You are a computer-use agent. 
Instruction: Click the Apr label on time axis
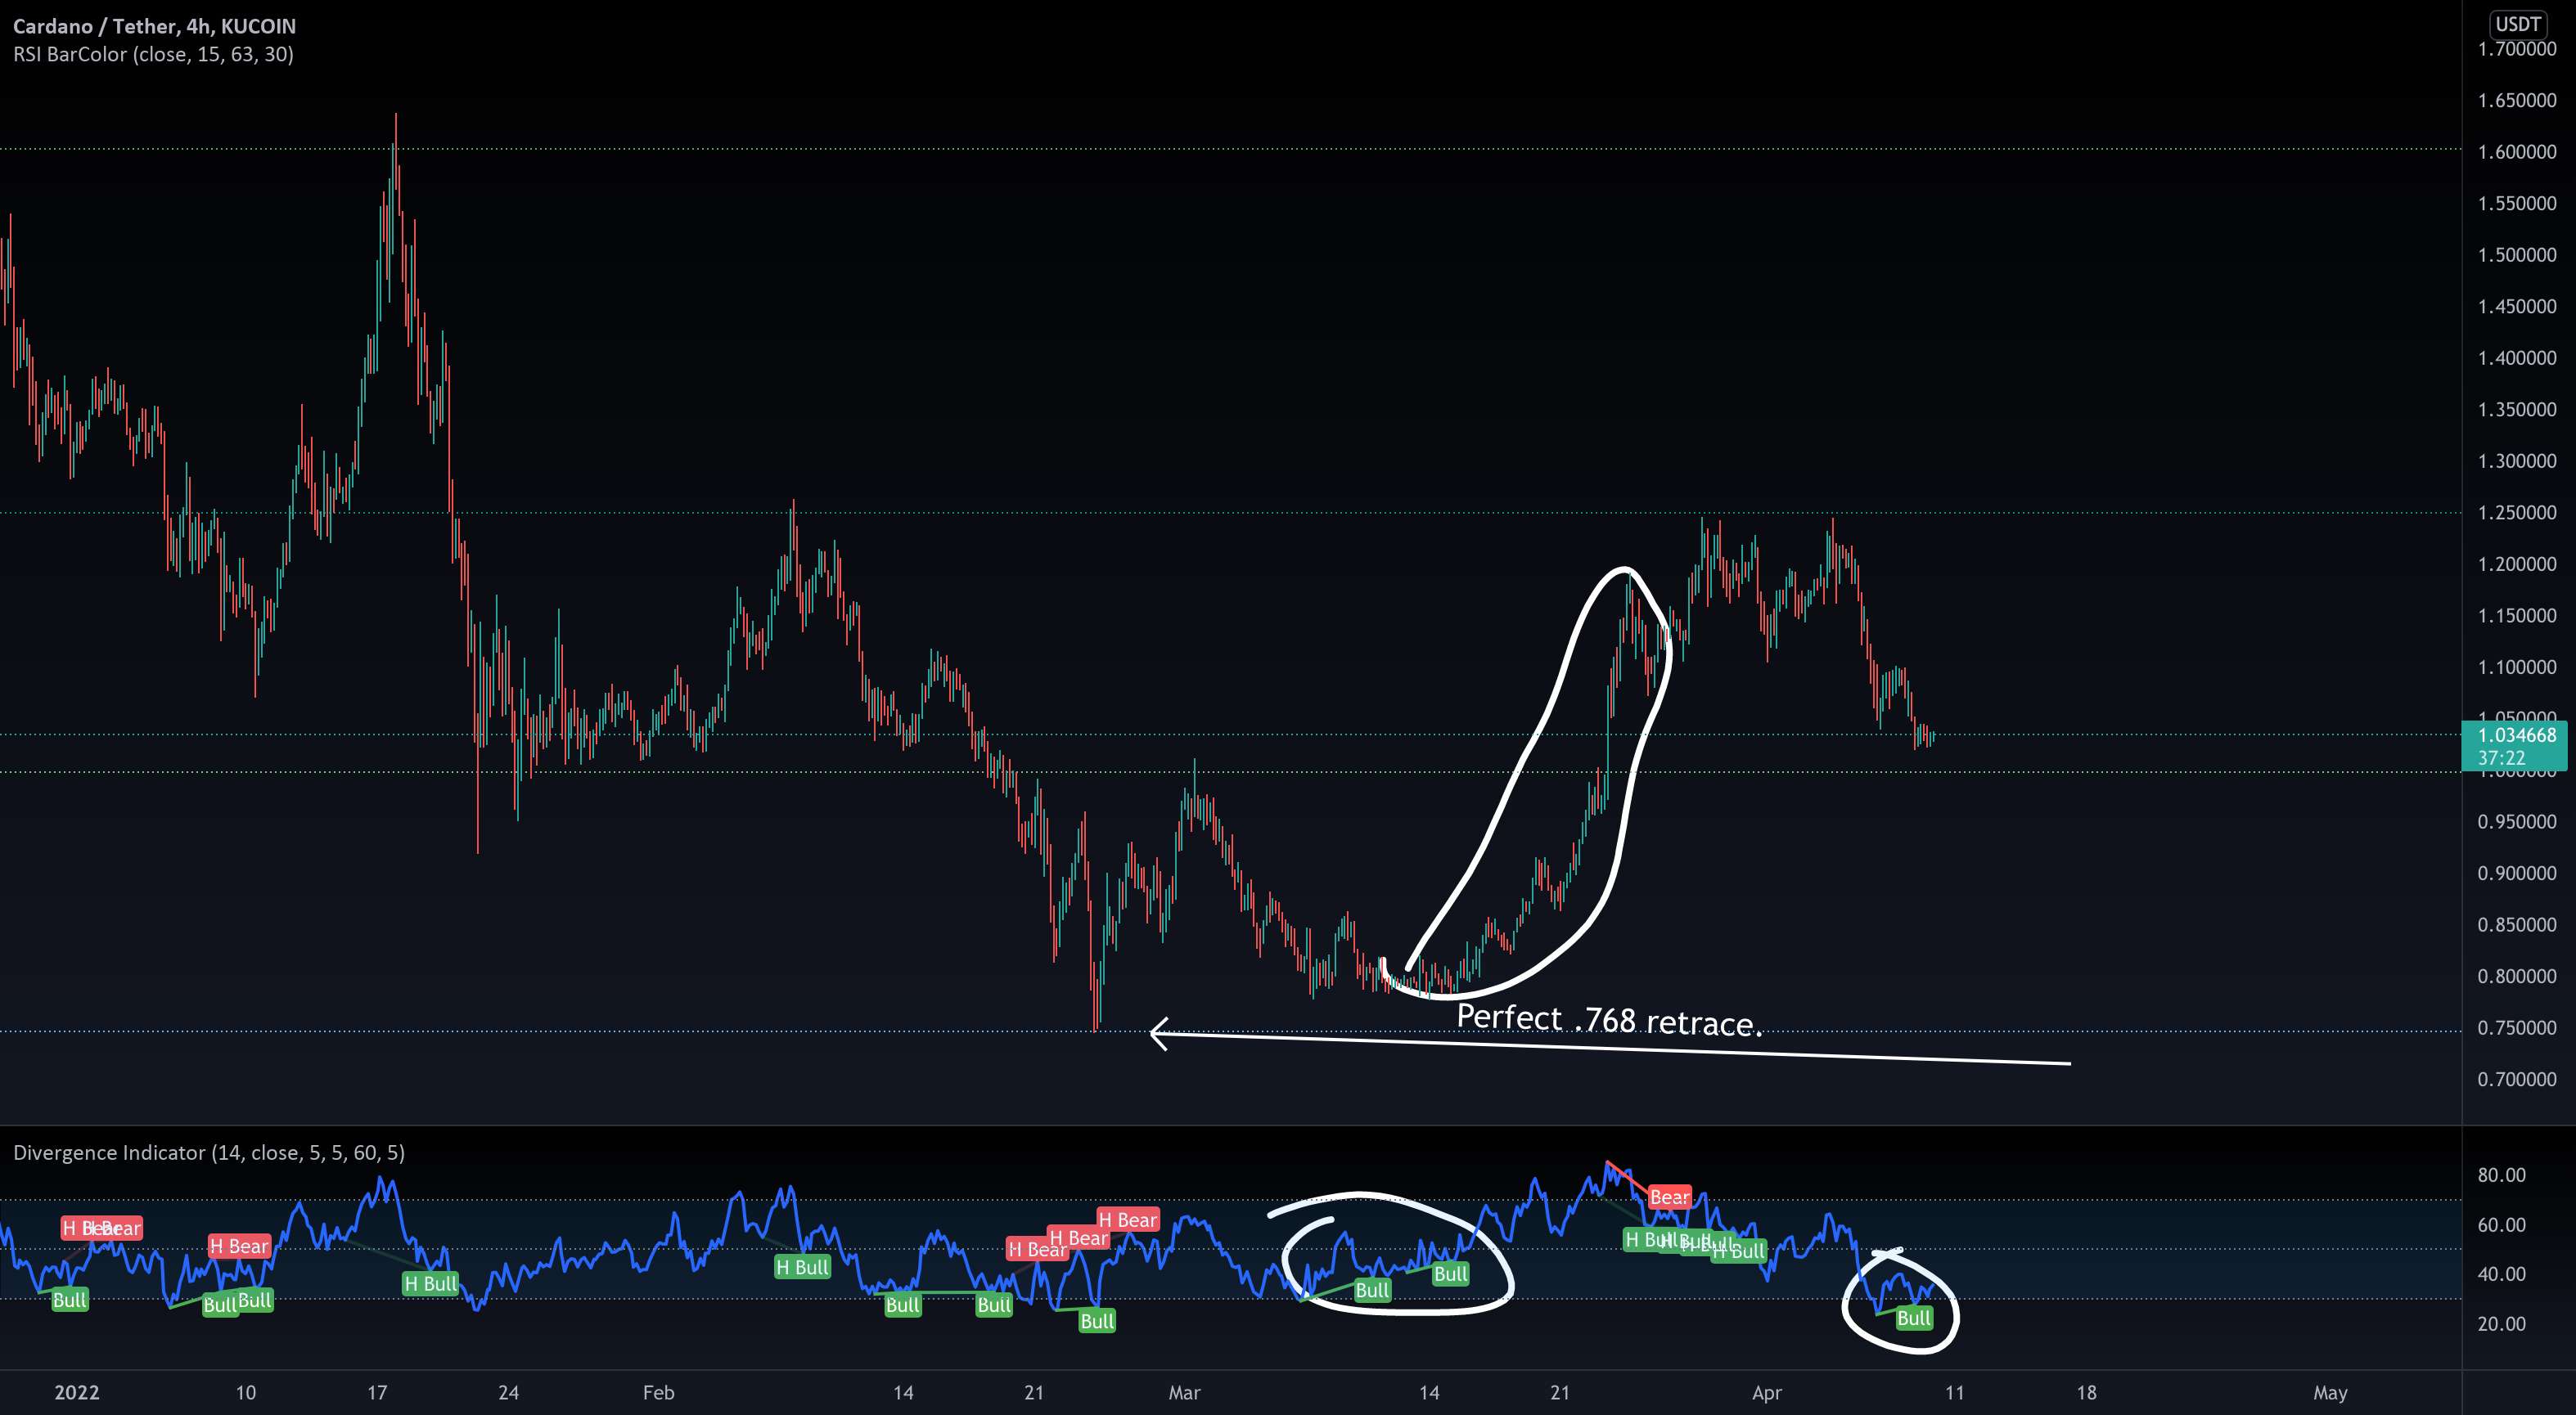coord(1768,1393)
